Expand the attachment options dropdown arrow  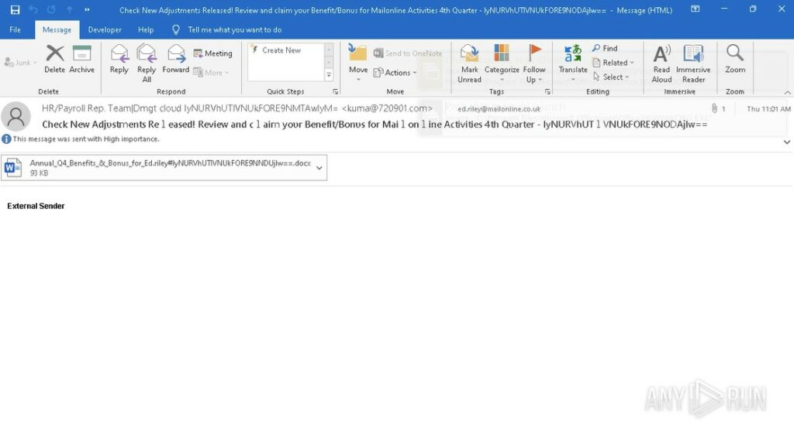(319, 168)
